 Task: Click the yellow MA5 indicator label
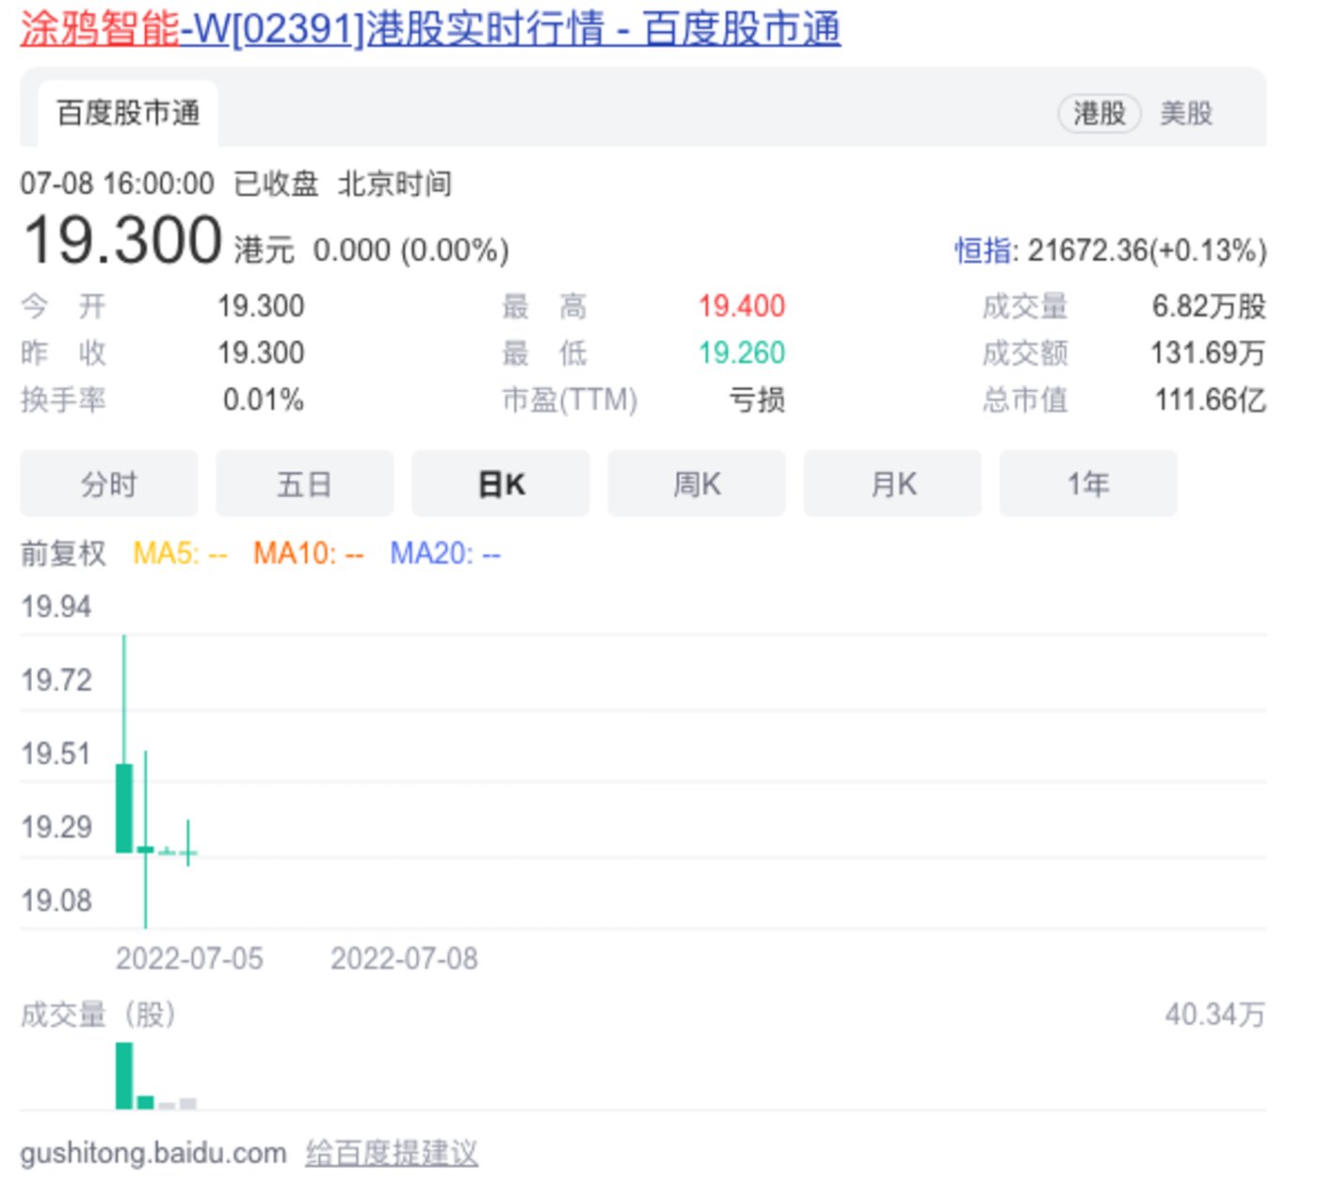(180, 553)
